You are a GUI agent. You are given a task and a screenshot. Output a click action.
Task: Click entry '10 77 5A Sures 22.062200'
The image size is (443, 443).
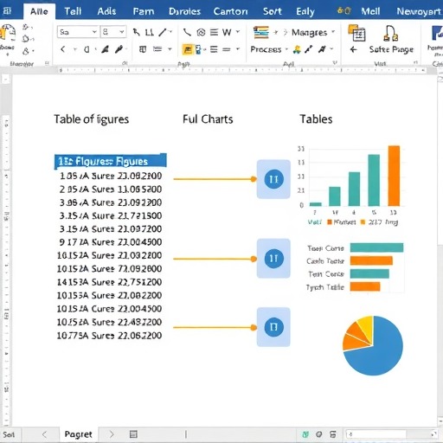click(109, 336)
